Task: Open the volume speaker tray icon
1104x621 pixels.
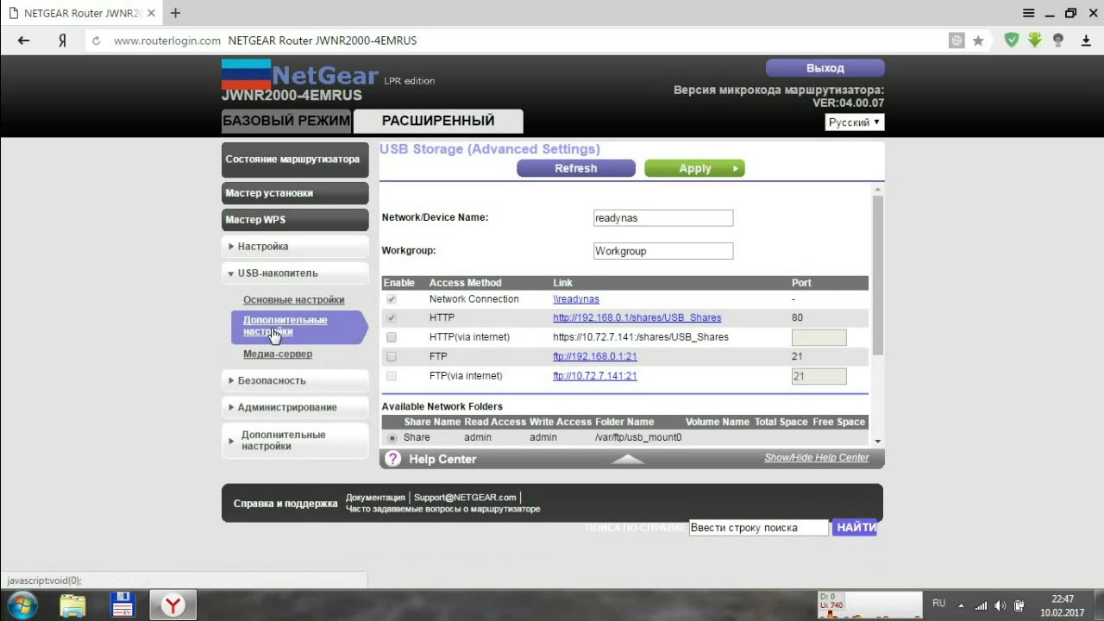Action: coord(1000,605)
